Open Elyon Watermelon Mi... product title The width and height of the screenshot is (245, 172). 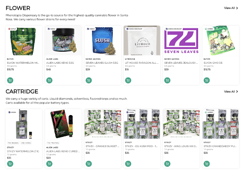click(x=23, y=63)
